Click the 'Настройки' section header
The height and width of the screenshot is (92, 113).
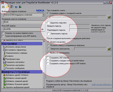click(22, 44)
